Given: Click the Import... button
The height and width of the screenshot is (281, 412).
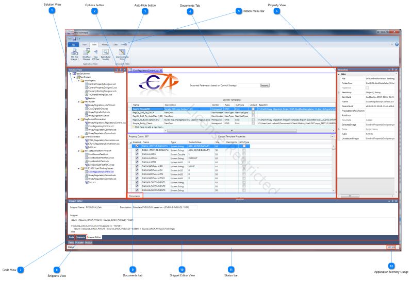Looking at the screenshot, I should point(265,85).
